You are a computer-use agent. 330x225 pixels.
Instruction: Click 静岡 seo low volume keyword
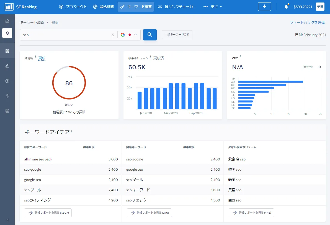pos(235,180)
